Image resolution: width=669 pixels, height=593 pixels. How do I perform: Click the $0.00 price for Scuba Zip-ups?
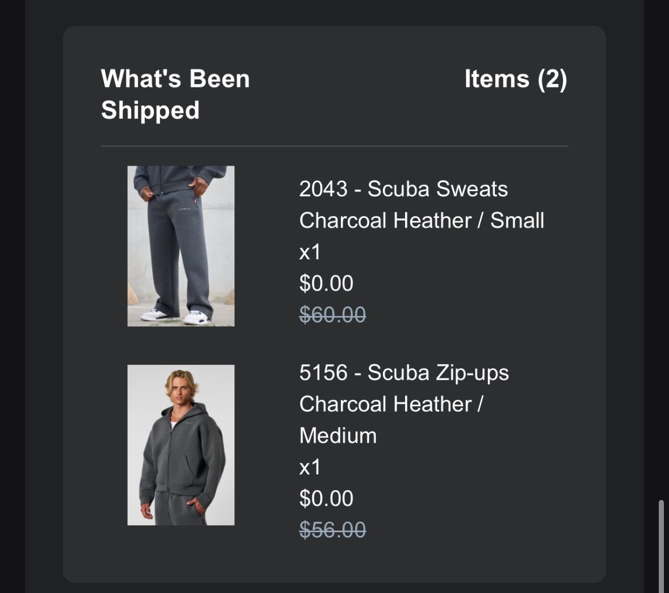(x=326, y=498)
